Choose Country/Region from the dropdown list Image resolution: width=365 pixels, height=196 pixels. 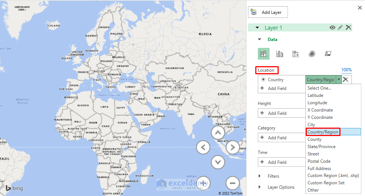click(x=323, y=132)
